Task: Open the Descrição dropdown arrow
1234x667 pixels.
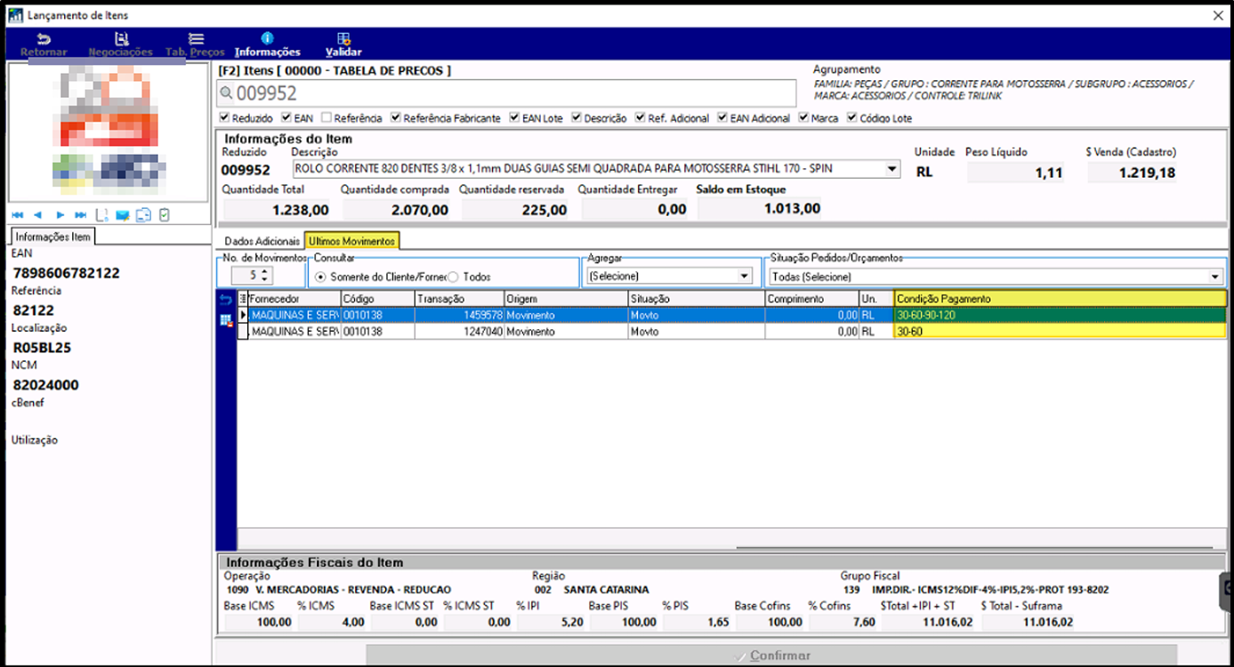Action: tap(892, 169)
